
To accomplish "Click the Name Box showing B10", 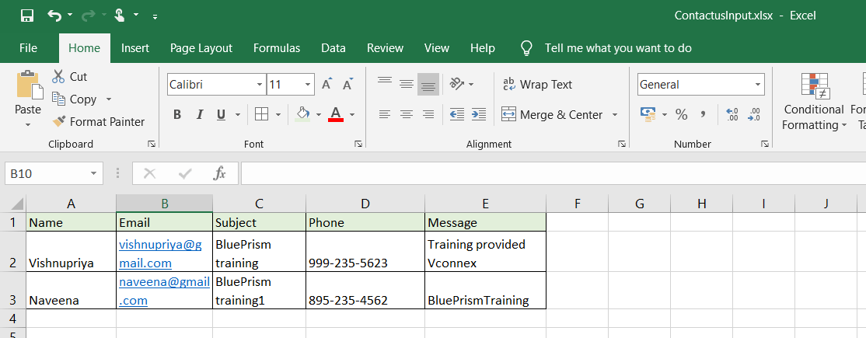I will click(x=54, y=173).
